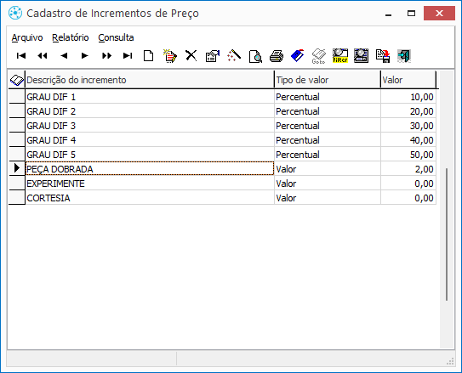Click the CORTESIA description cell
This screenshot has height=373, width=462.
pyautogui.click(x=150, y=198)
